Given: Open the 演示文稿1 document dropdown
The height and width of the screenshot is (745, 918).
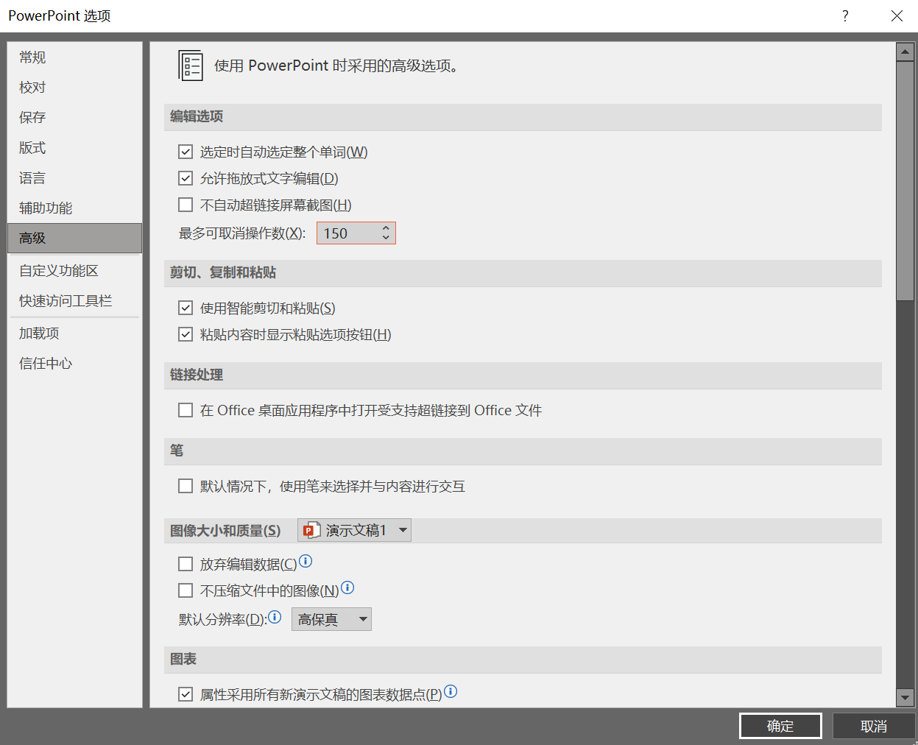Looking at the screenshot, I should 354,530.
